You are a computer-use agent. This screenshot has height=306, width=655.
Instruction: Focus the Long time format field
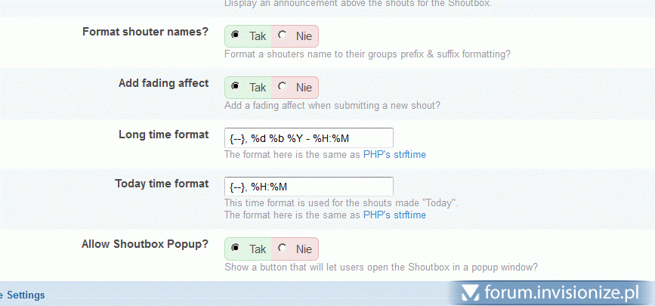pos(308,138)
